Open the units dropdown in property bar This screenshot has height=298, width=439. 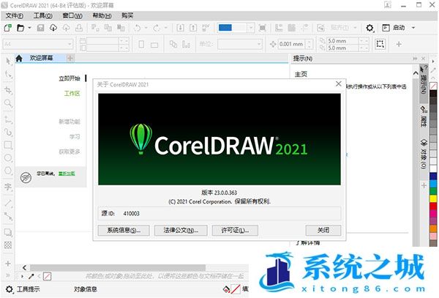click(259, 44)
